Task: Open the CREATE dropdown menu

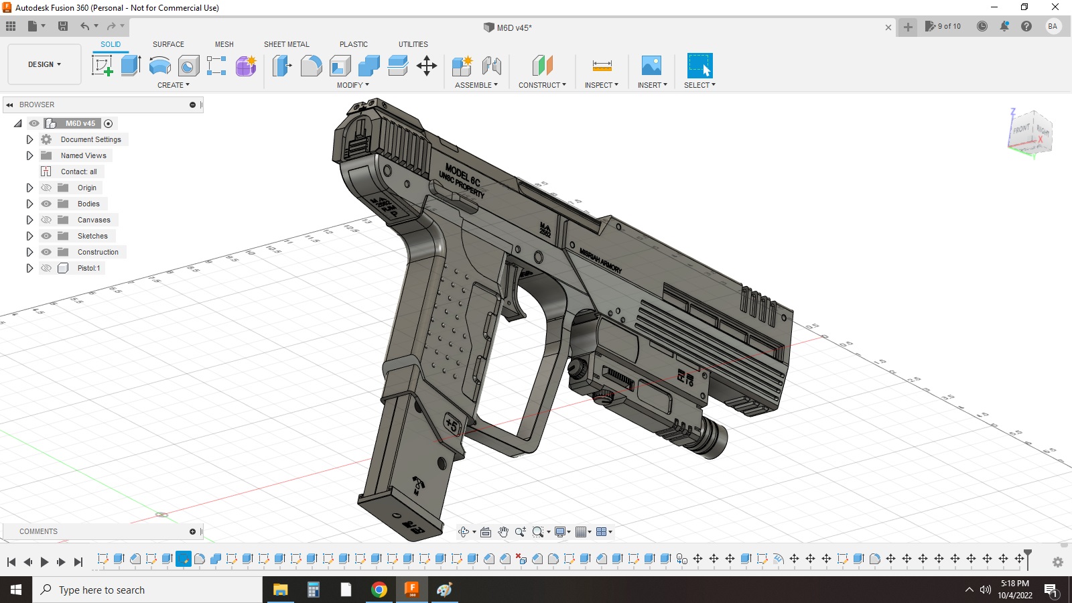Action: (174, 85)
